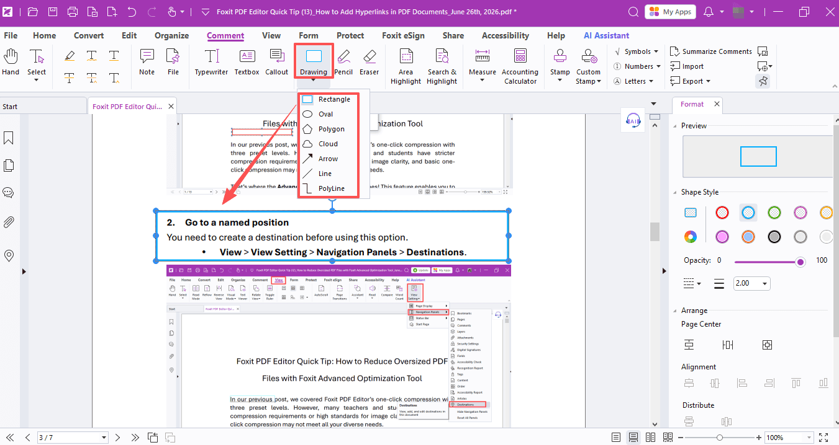This screenshot has height=445, width=839.
Task: Click the zoom slider at the bottom
Action: tap(720, 438)
